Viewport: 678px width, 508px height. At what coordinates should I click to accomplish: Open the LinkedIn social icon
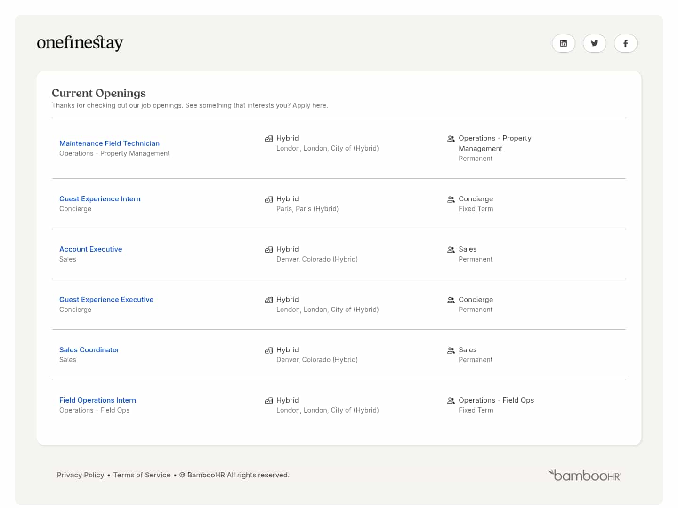tap(563, 43)
